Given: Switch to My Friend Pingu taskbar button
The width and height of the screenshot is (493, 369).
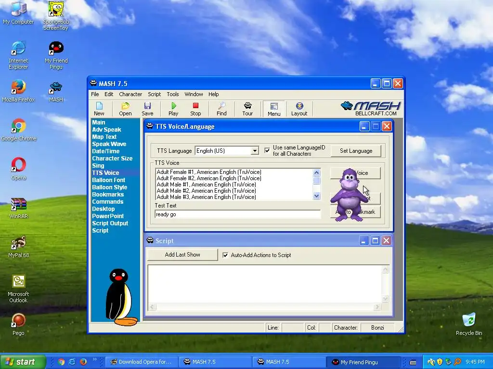Looking at the screenshot, I should (363, 362).
